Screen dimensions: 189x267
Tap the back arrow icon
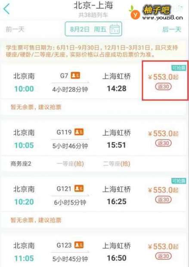6,9
